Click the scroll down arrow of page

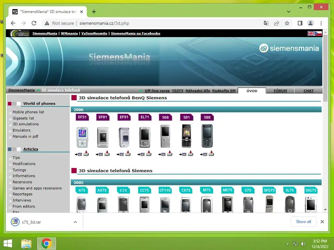coord(325,210)
